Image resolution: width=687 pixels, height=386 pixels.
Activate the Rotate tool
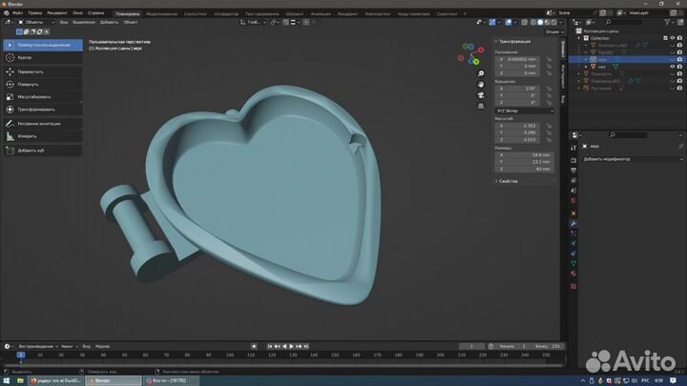[43, 85]
